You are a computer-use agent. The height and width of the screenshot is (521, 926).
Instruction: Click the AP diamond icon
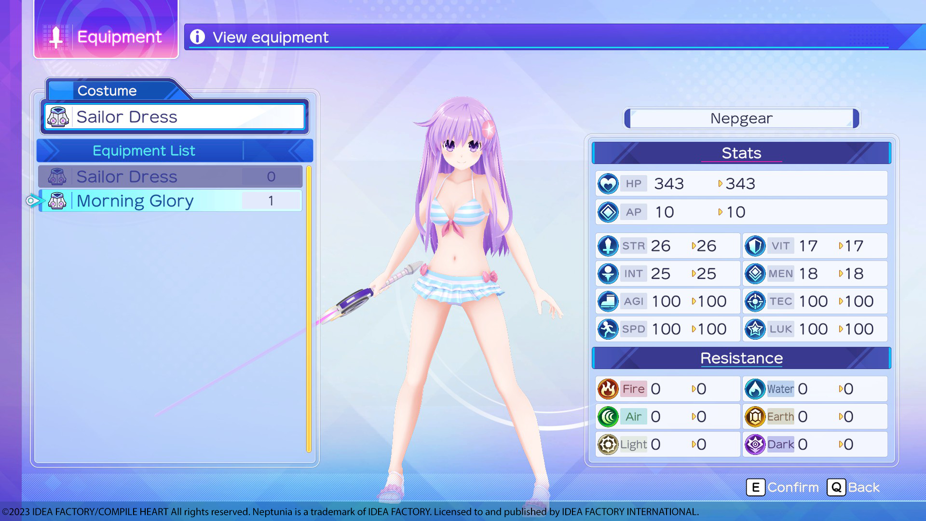[x=608, y=212]
